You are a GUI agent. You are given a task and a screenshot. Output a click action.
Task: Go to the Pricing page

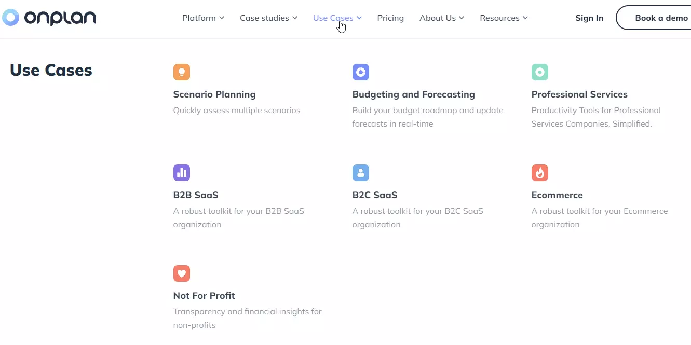point(390,18)
